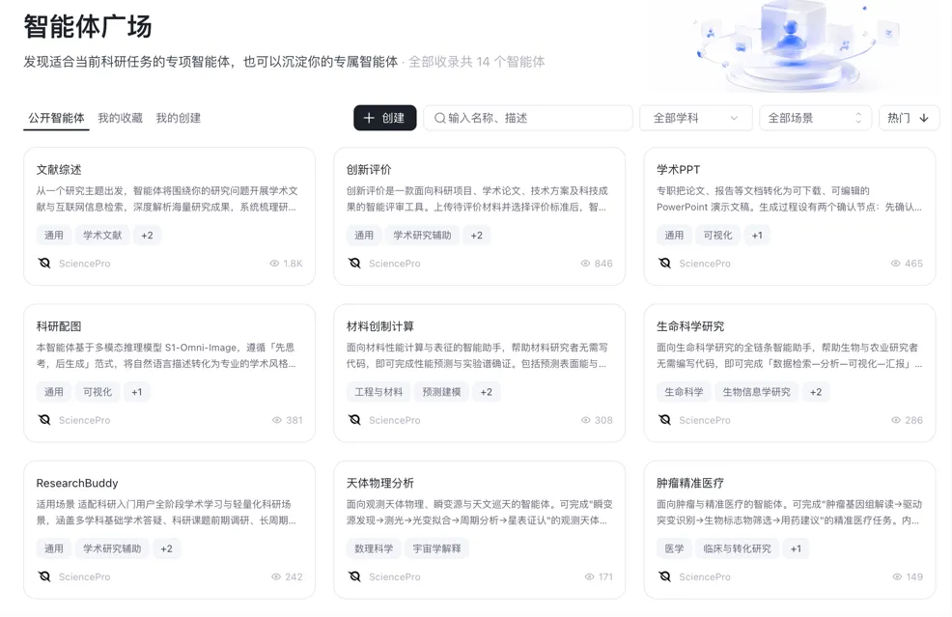Open the 全部学科 dropdown
Viewport: 952px width, 617px height.
(x=696, y=118)
